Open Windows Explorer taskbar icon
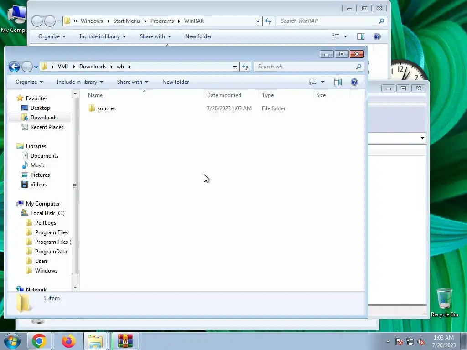 coord(95,341)
